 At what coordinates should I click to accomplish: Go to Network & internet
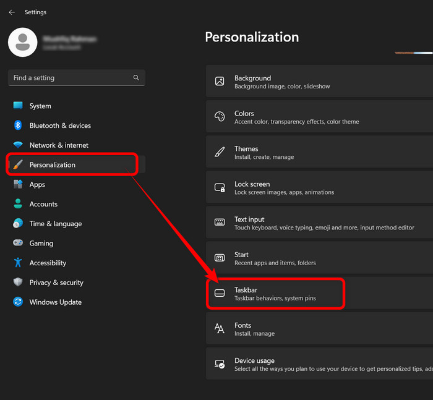click(77, 145)
